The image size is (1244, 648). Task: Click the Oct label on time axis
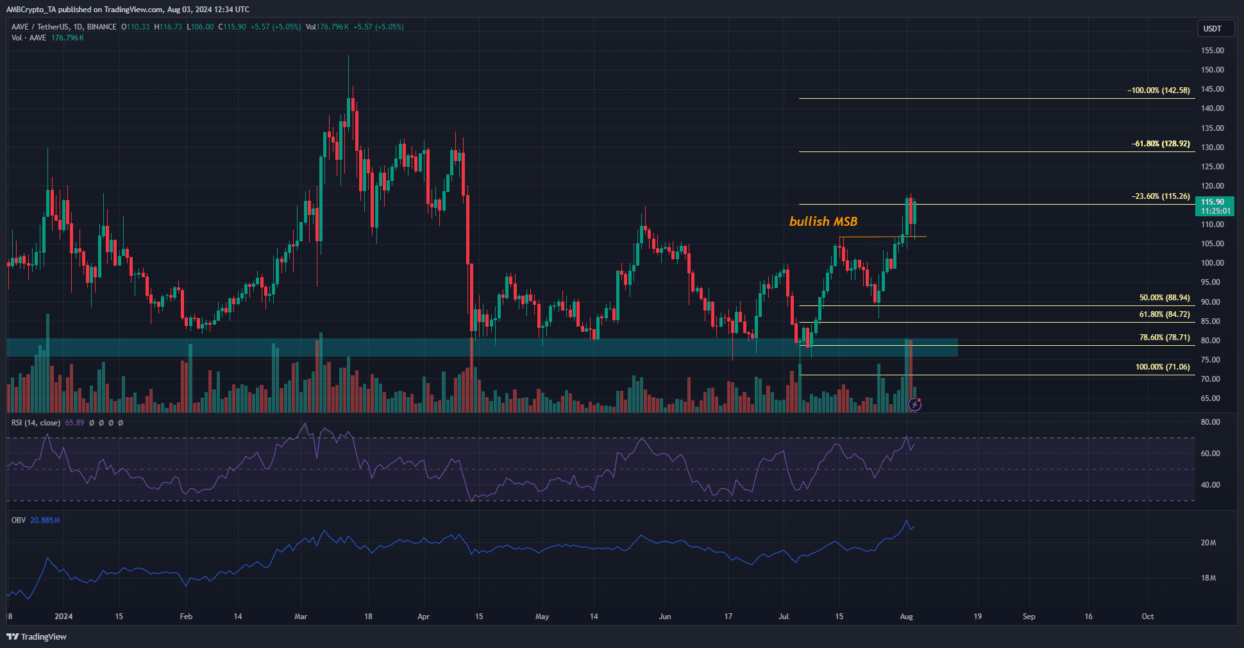pyautogui.click(x=1148, y=617)
